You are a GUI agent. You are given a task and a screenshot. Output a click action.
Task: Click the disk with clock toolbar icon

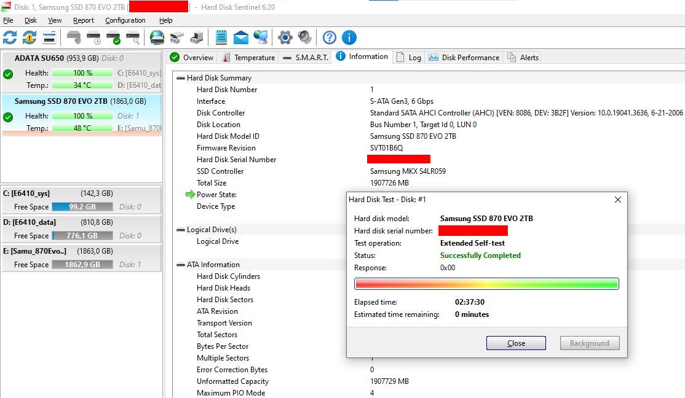(93, 37)
